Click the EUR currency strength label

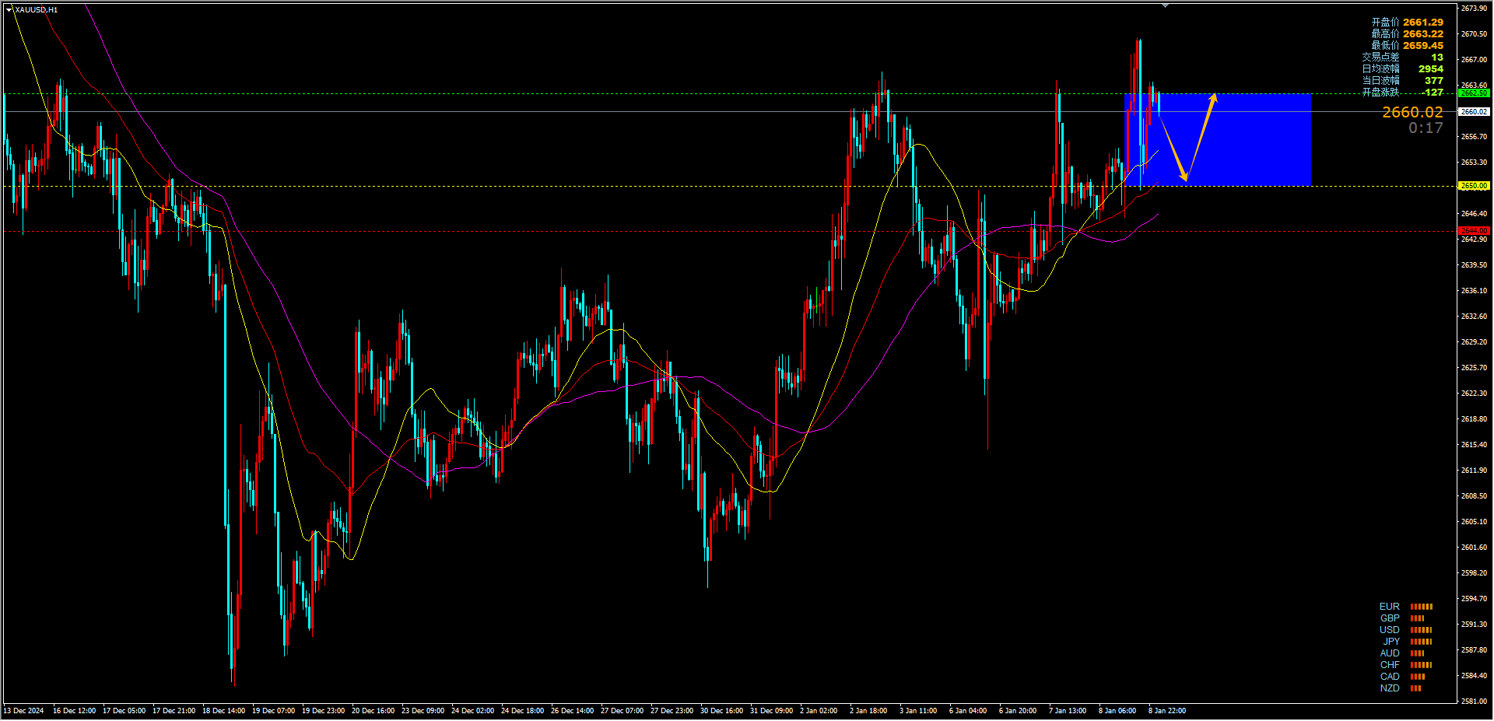click(x=1389, y=607)
